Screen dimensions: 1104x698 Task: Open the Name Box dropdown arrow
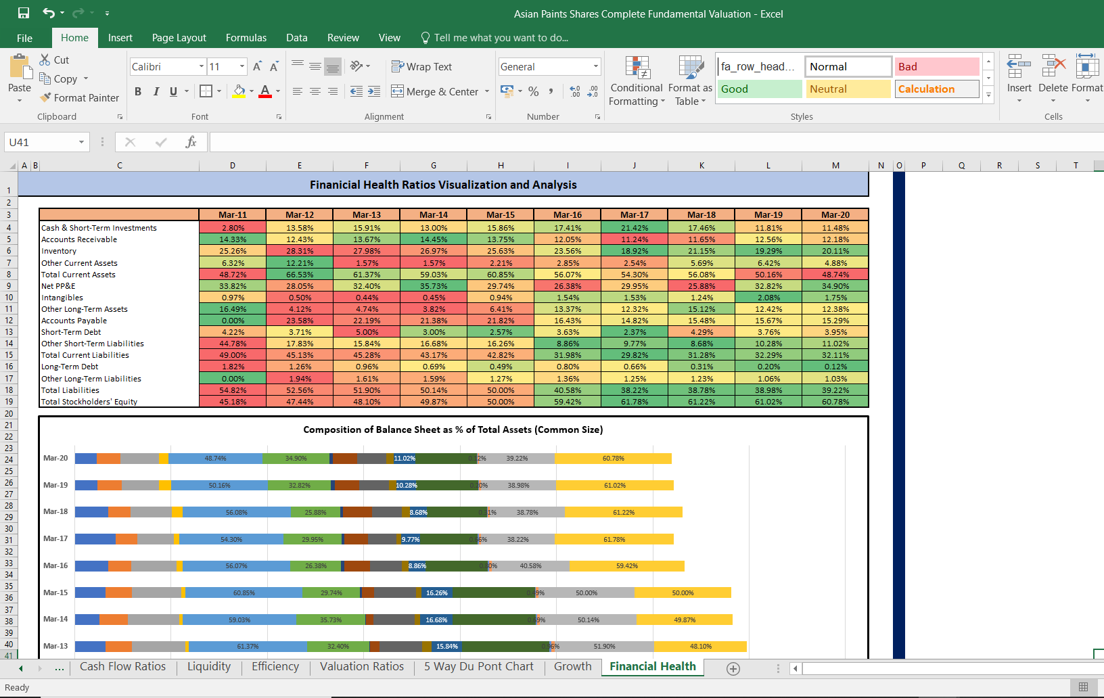pos(81,142)
